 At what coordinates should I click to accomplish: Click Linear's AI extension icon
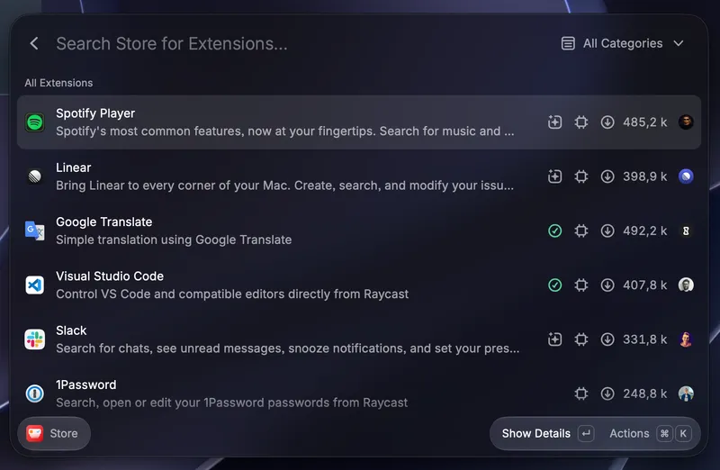(554, 176)
